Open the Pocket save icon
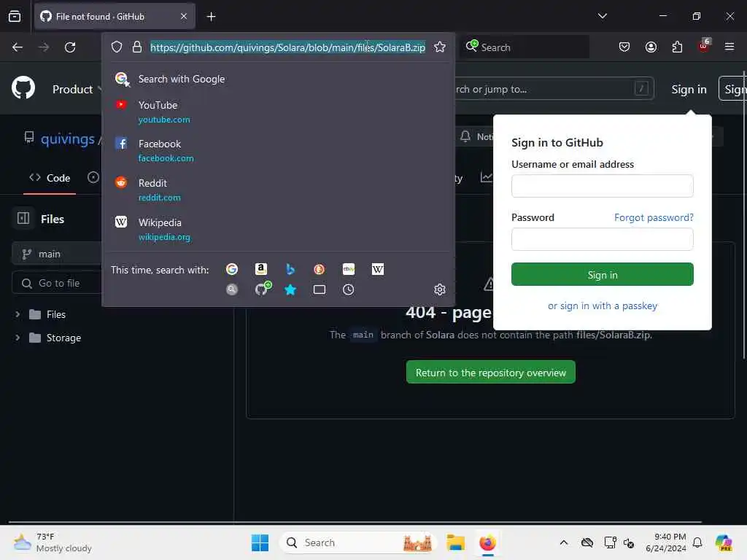747x560 pixels. (624, 47)
